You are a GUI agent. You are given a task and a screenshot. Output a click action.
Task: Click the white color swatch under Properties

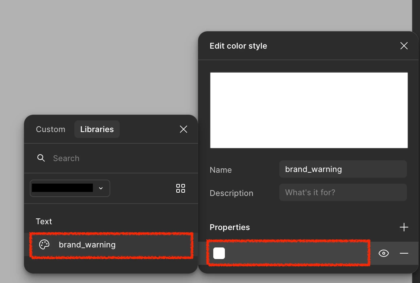click(x=219, y=253)
